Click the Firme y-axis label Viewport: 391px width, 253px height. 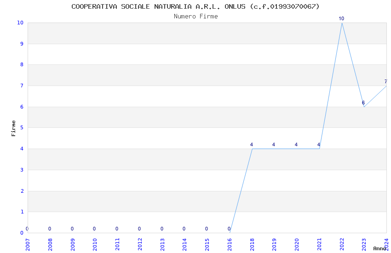tap(13, 128)
